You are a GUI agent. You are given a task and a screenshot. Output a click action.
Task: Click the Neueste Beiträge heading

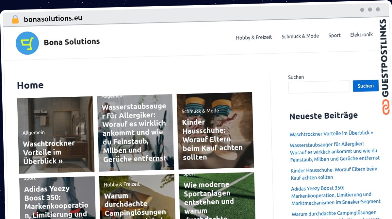pyautogui.click(x=323, y=116)
